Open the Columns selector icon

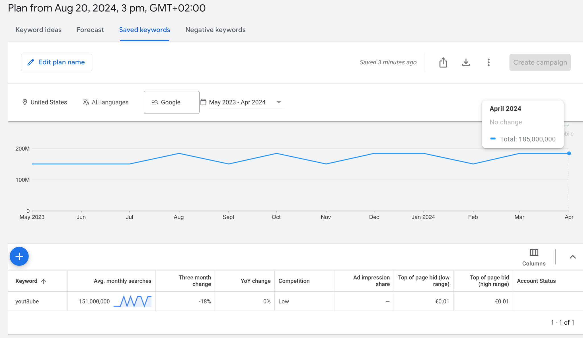coord(534,252)
